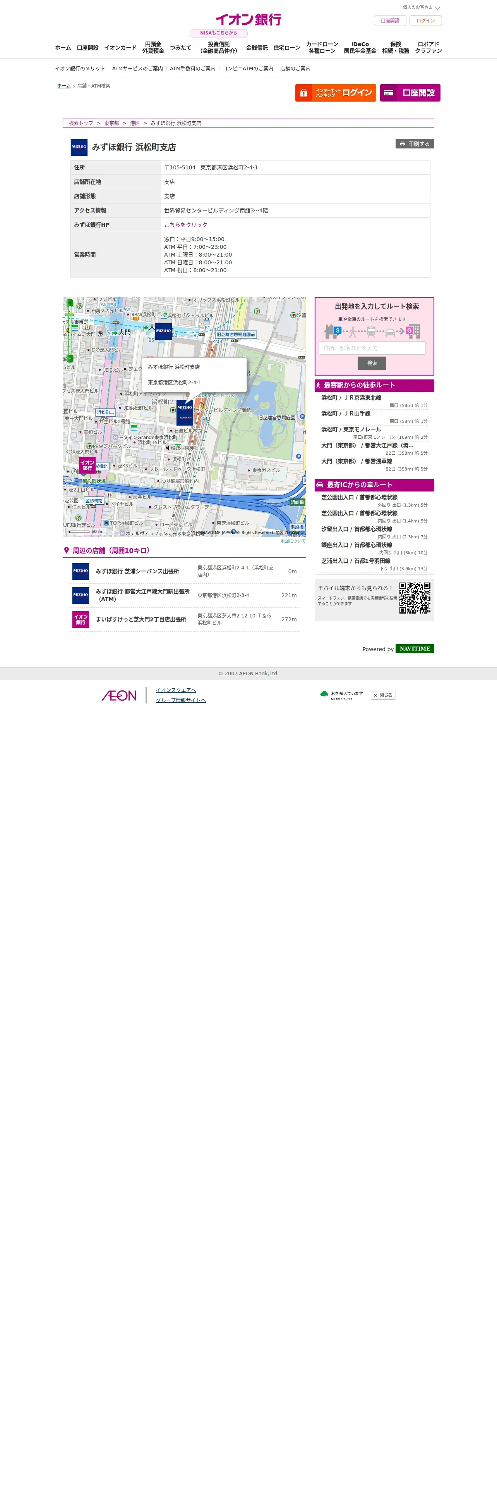Click みずほ銀行 浜松町支店 in map popup
The height and width of the screenshot is (1493, 497).
[x=173, y=367]
